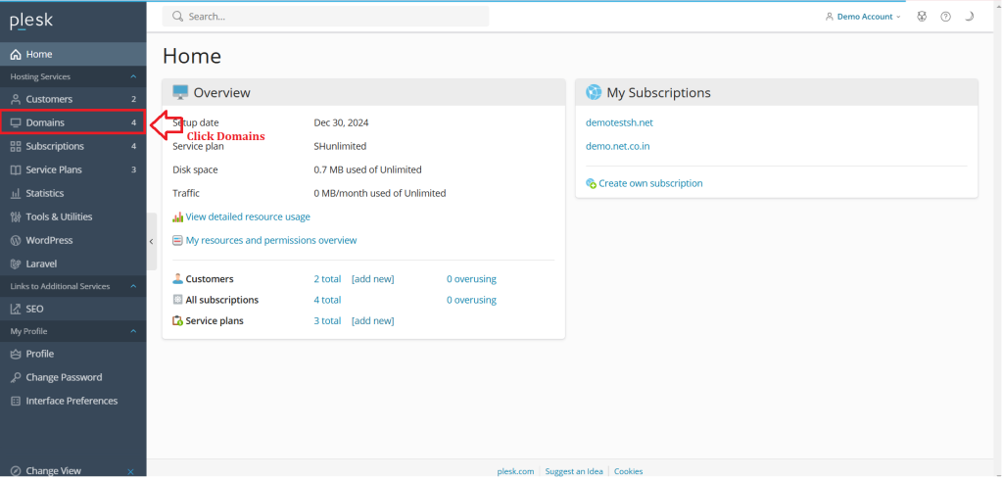Click 0.7 MB used of Unlimited text

point(368,169)
